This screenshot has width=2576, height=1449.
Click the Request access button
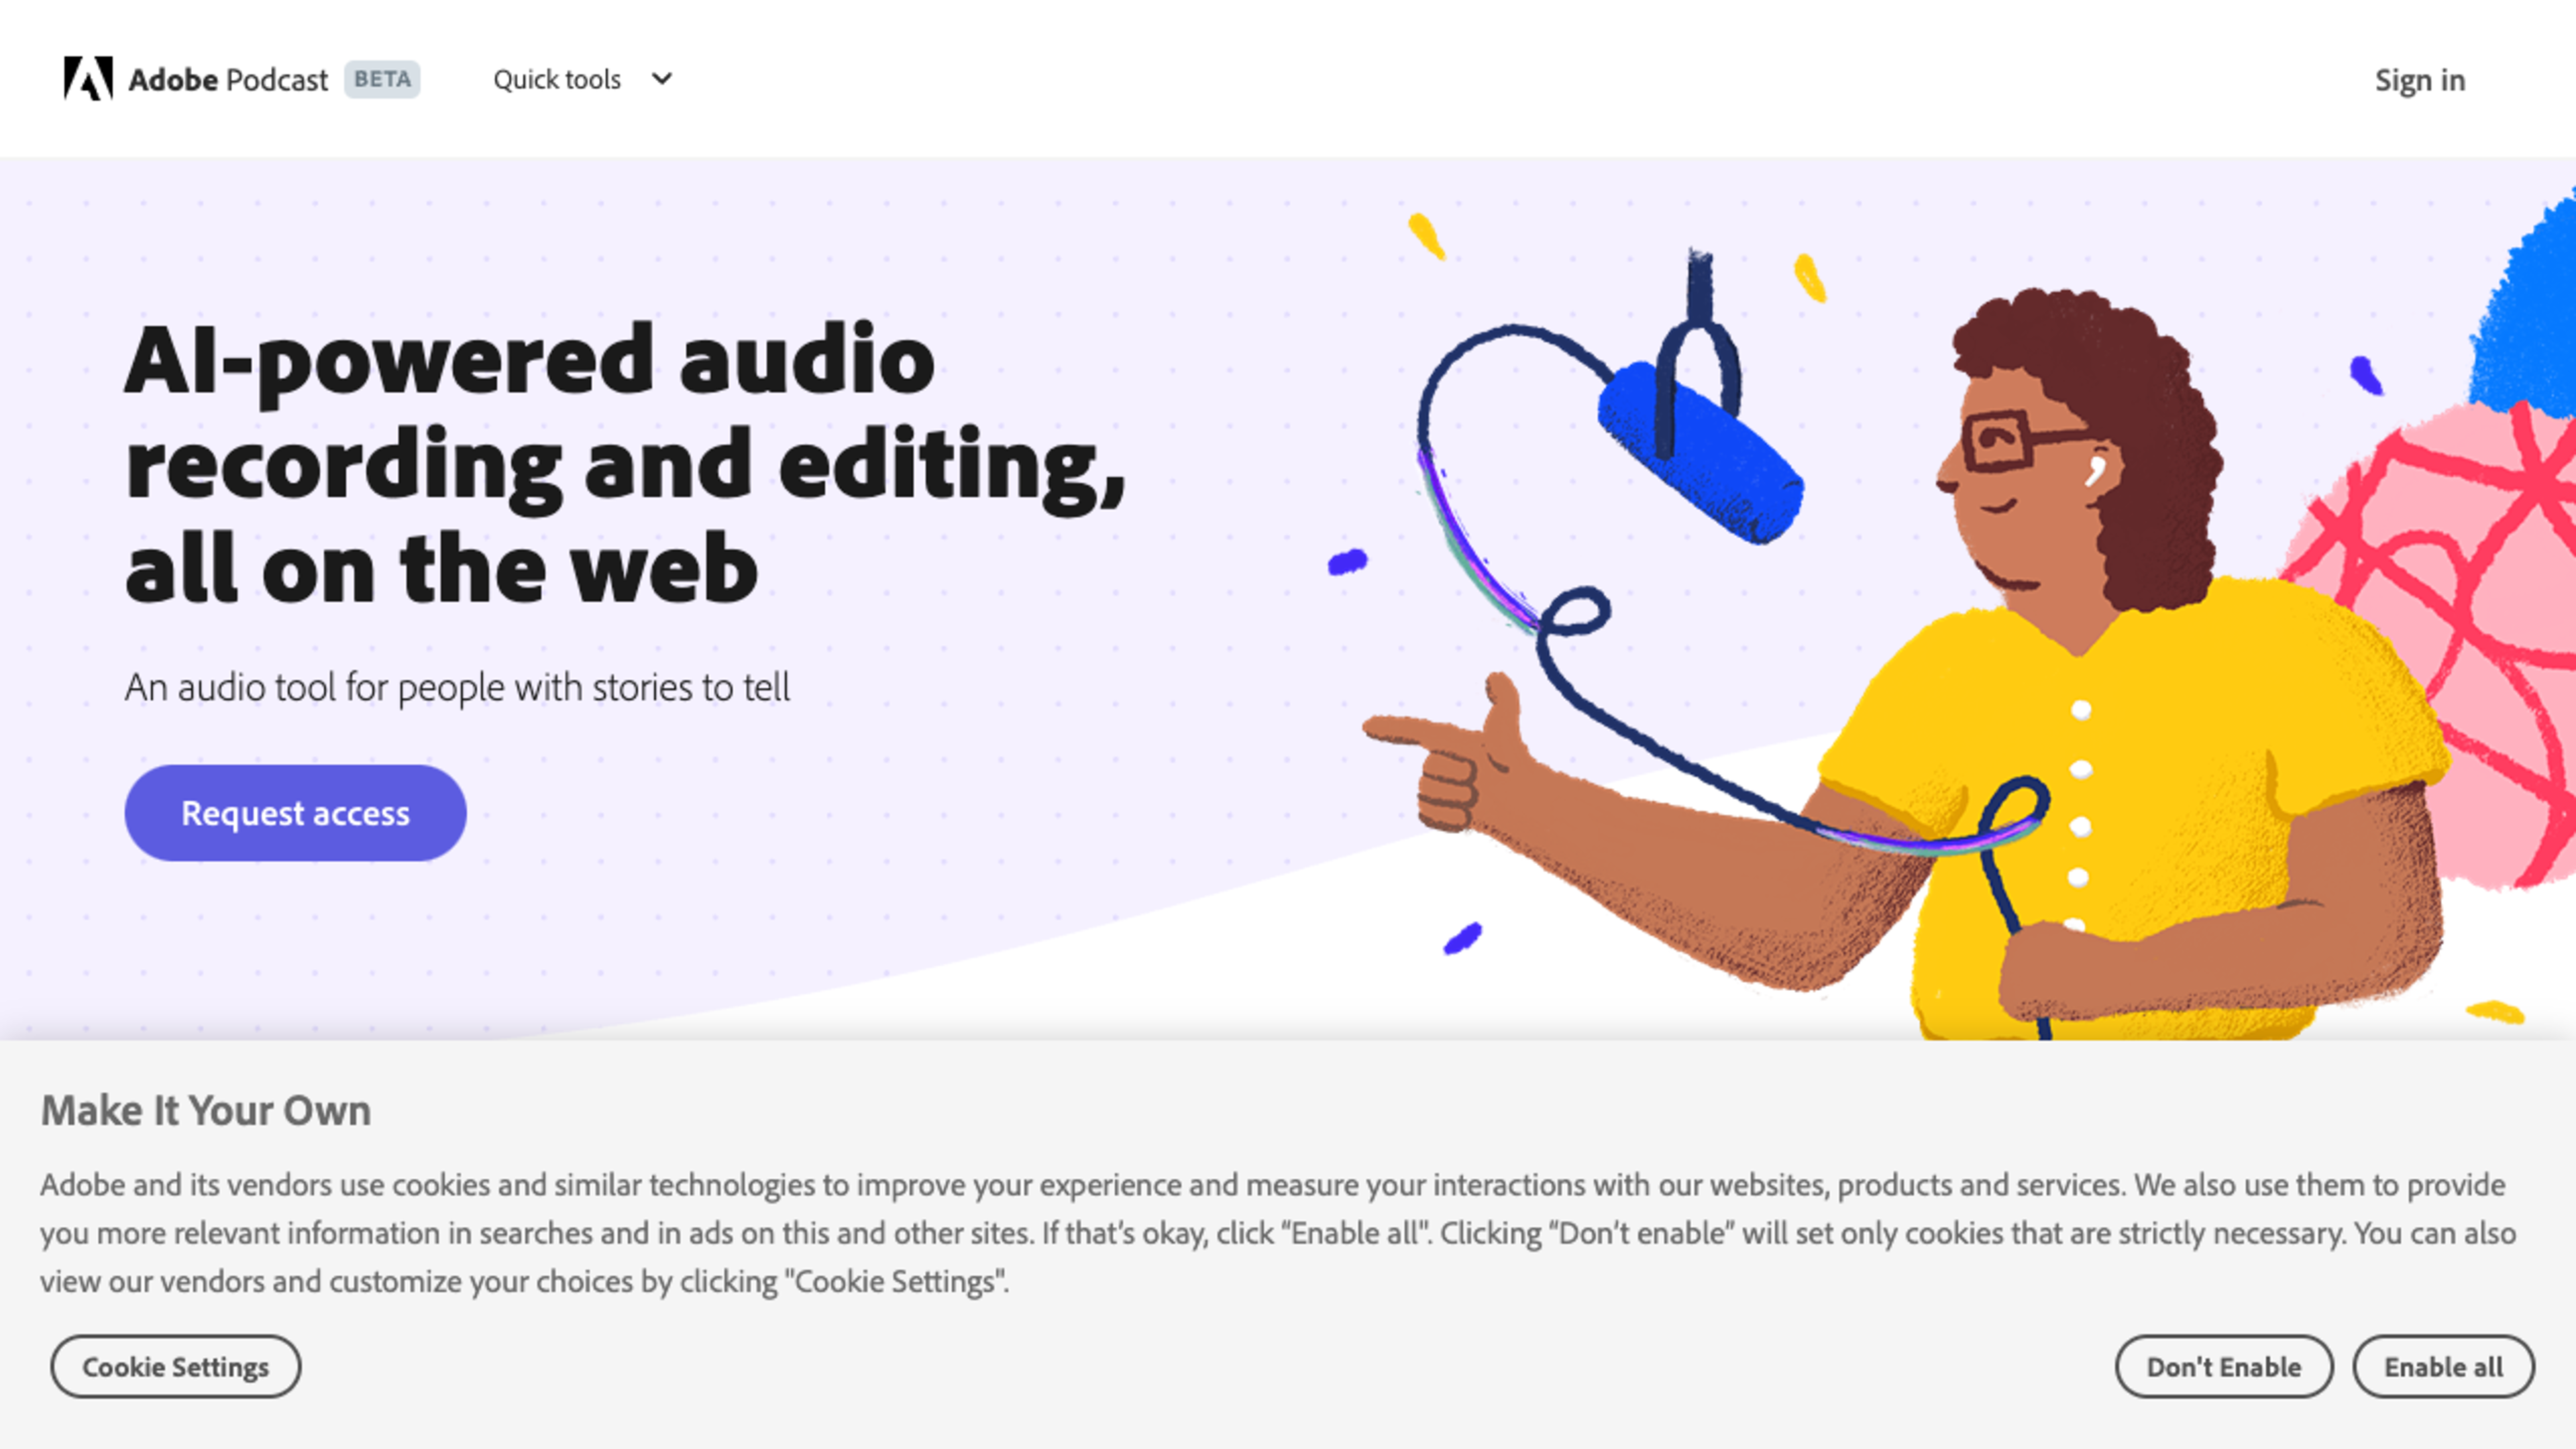tap(295, 813)
